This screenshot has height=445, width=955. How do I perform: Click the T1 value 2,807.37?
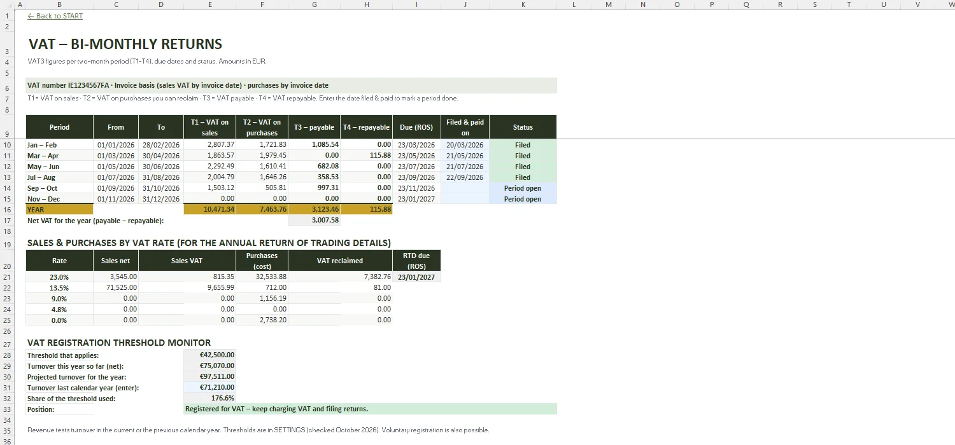pyautogui.click(x=209, y=145)
